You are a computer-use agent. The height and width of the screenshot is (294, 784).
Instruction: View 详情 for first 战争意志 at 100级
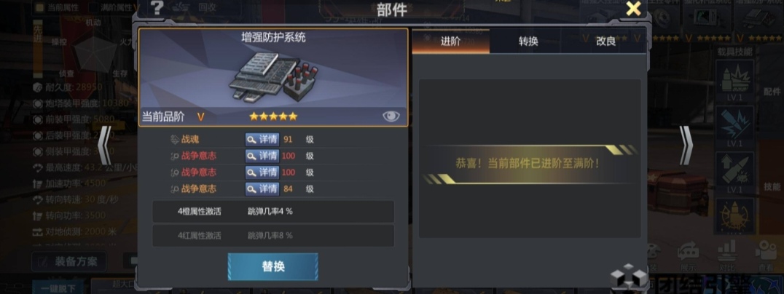262,156
